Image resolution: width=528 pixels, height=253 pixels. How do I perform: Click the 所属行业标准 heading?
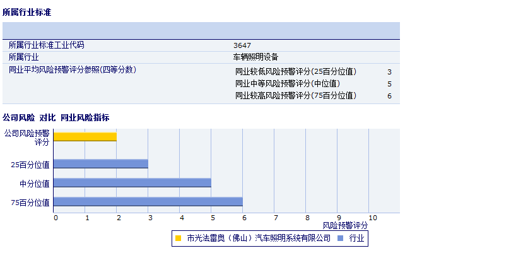(27, 12)
